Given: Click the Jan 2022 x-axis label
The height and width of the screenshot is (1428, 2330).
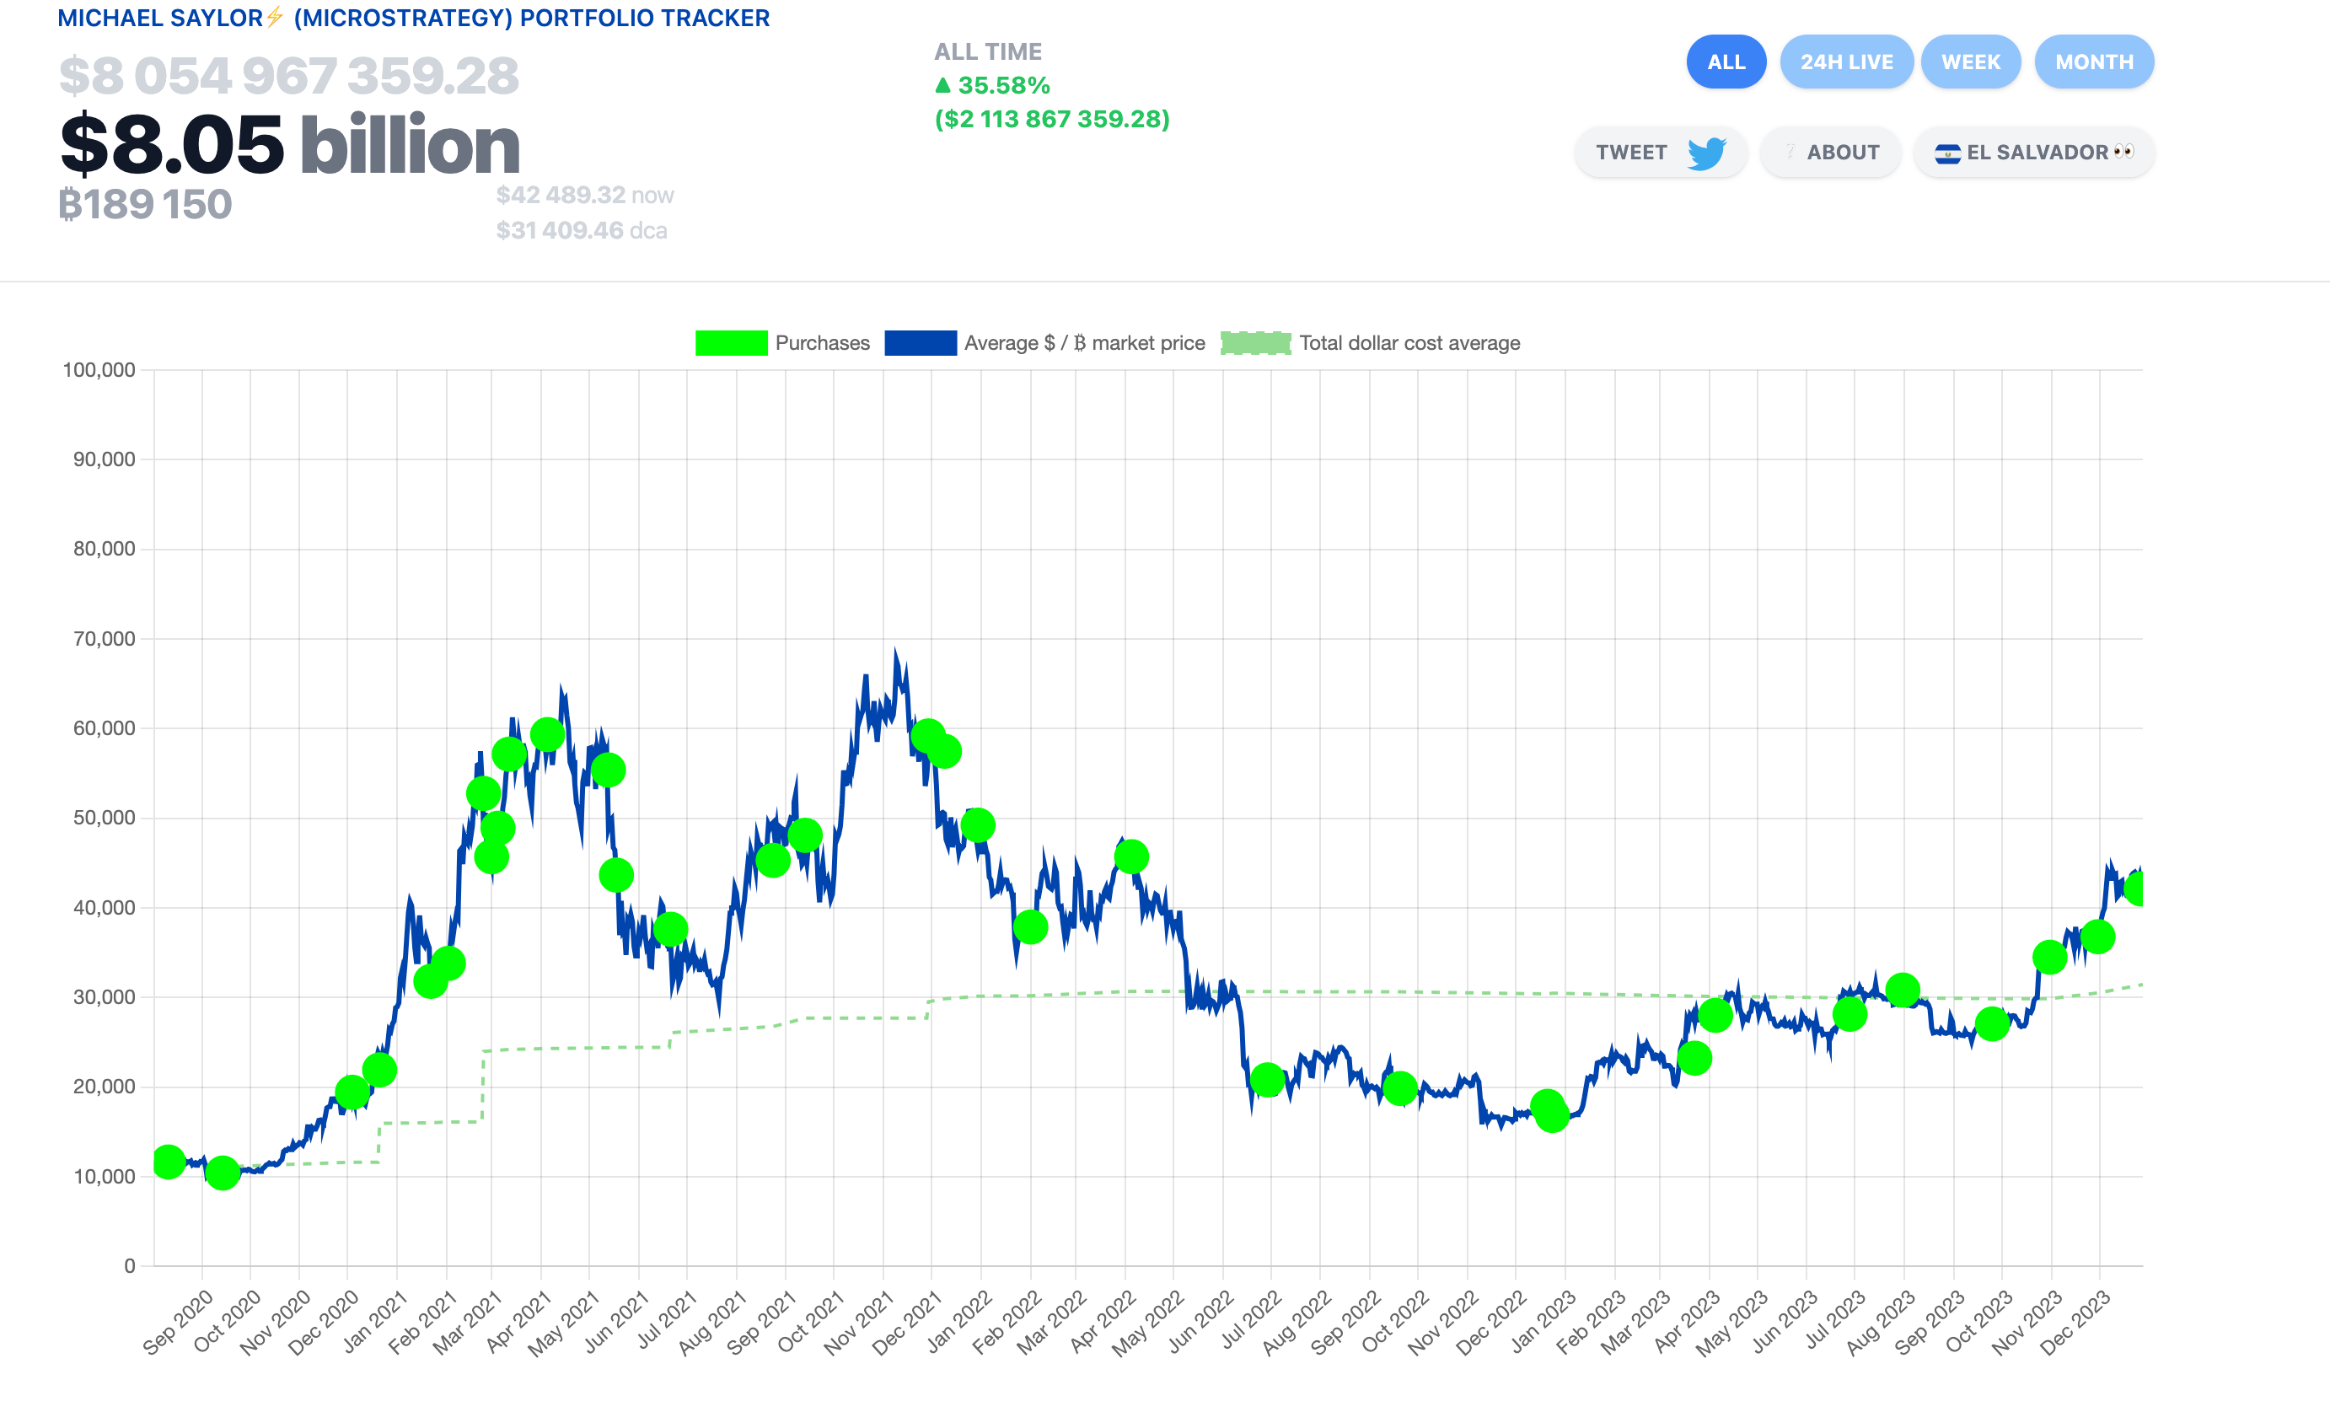Looking at the screenshot, I should 958,1322.
